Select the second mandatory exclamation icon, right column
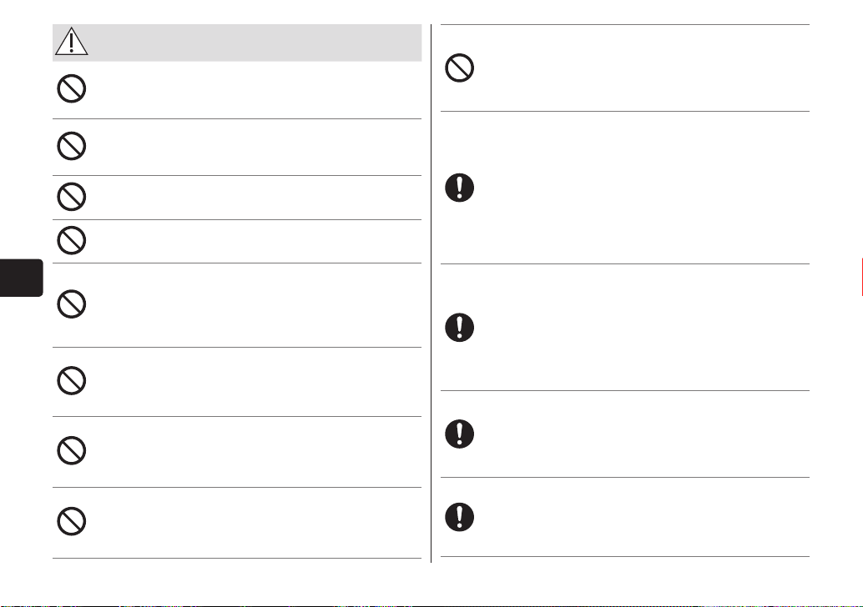Image resolution: width=863 pixels, height=607 pixels. click(460, 327)
